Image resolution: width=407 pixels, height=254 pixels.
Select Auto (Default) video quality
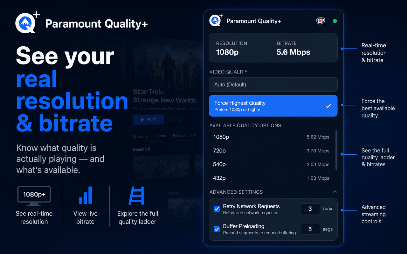[x=273, y=84]
